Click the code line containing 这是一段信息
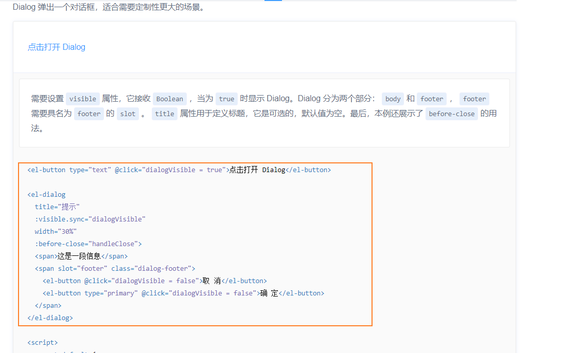Image resolution: width=583 pixels, height=353 pixels. (81, 256)
